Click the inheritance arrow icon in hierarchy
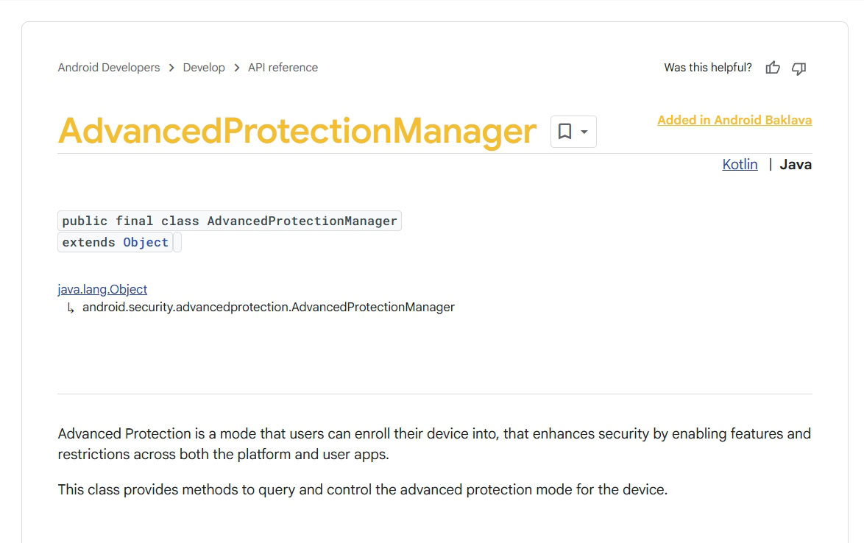The image size is (864, 543). click(x=71, y=308)
